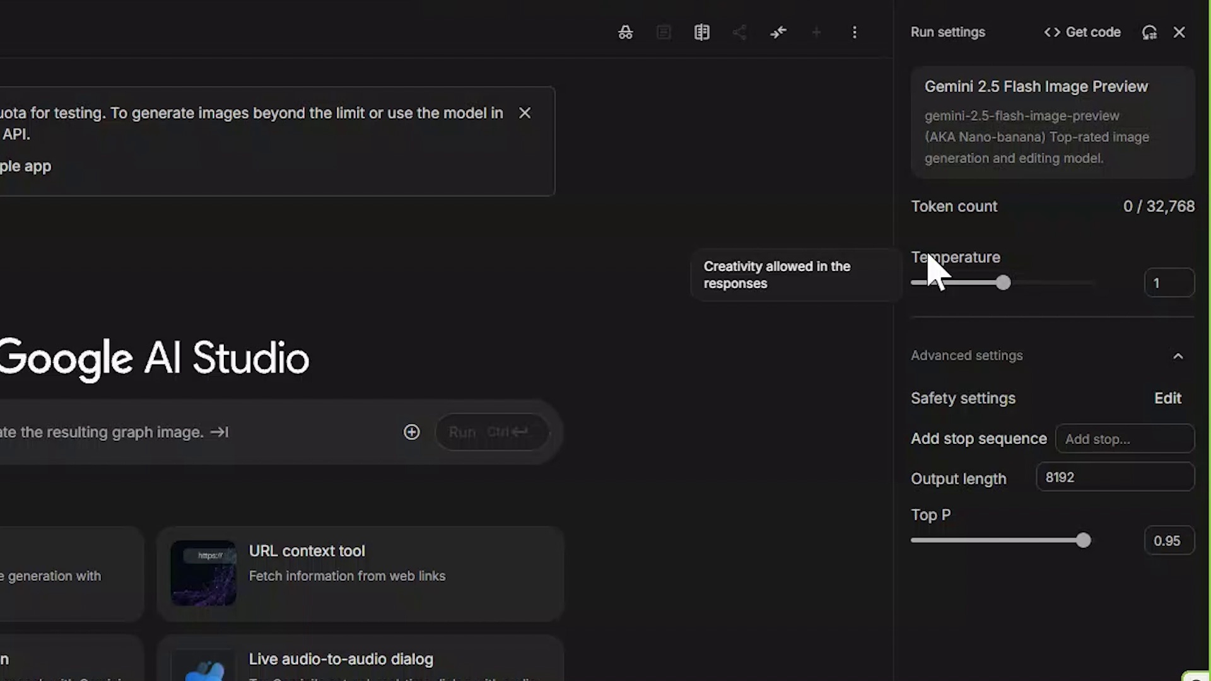The width and height of the screenshot is (1211, 681).
Task: Click the plus new chat icon
Action: (816, 32)
